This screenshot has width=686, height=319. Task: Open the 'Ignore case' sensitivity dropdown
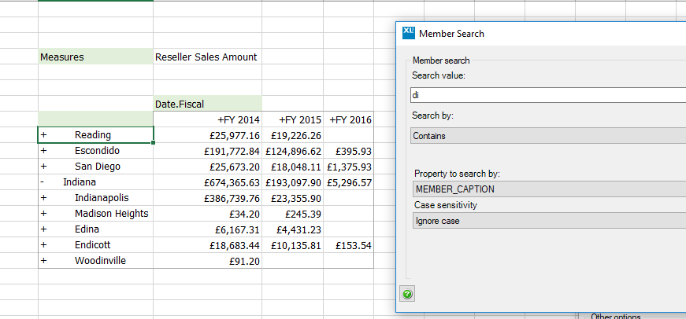coord(547,221)
